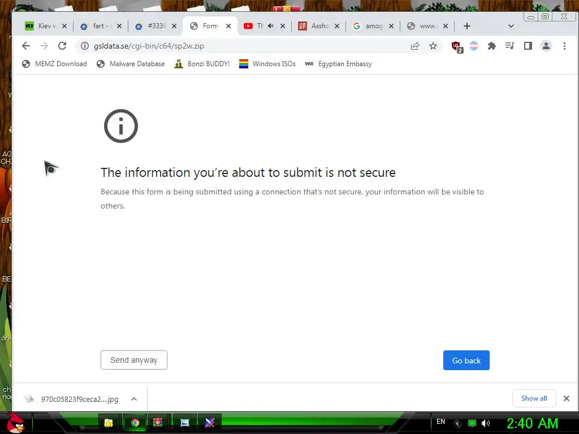Show all downloads
The height and width of the screenshot is (434, 579).
click(x=534, y=398)
